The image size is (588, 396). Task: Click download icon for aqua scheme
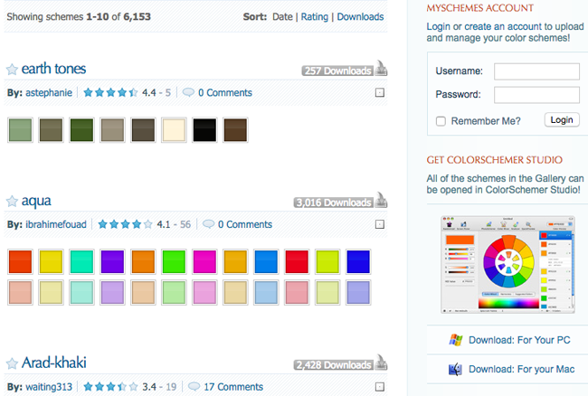tap(381, 202)
